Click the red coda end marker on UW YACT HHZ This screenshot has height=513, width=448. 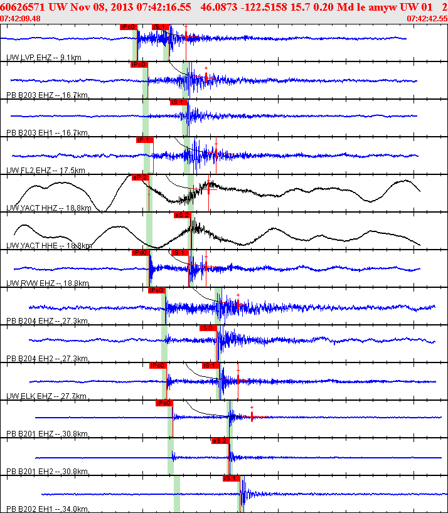tap(208, 190)
